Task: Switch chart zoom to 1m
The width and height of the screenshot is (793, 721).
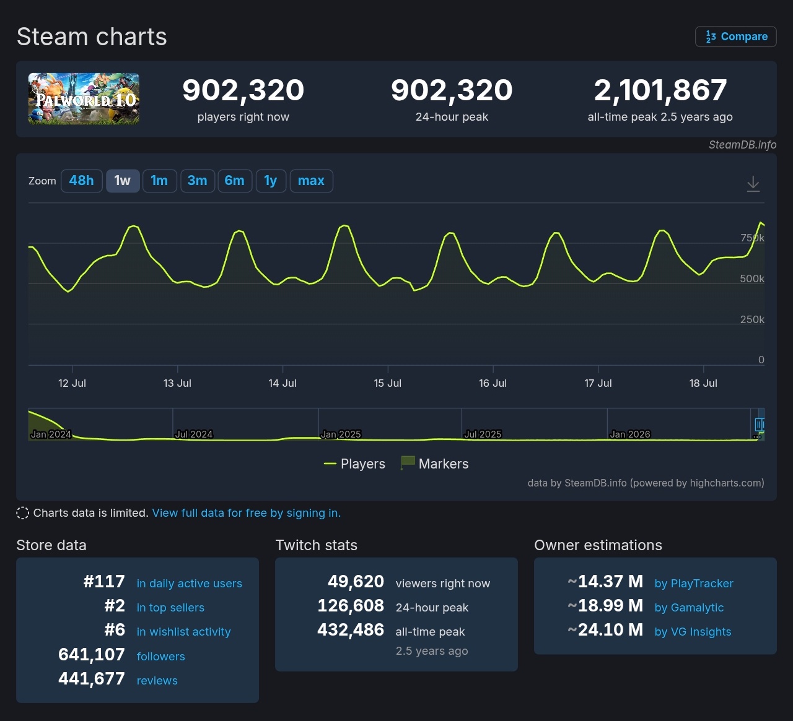Action: (159, 181)
